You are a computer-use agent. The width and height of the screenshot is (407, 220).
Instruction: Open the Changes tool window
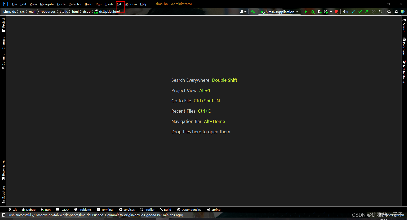[3, 43]
